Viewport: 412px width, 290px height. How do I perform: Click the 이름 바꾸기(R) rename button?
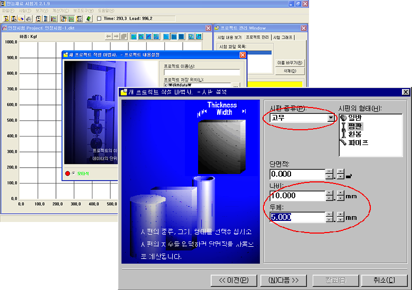pos(291,62)
